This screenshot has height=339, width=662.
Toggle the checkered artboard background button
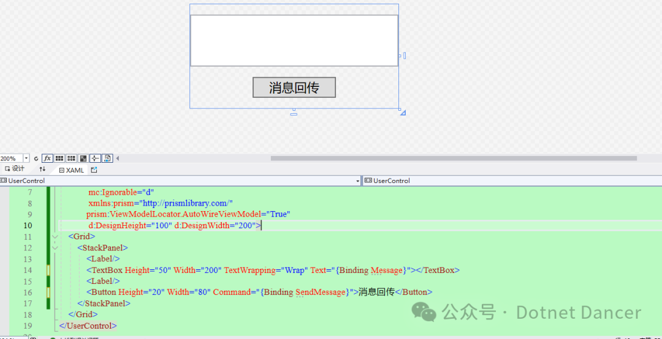(83, 158)
